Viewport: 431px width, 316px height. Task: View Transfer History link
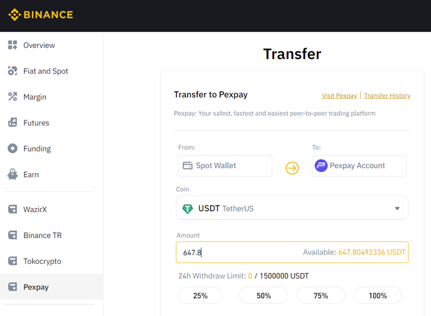[x=387, y=96]
